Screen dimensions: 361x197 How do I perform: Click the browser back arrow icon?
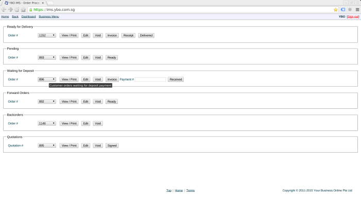4,9
